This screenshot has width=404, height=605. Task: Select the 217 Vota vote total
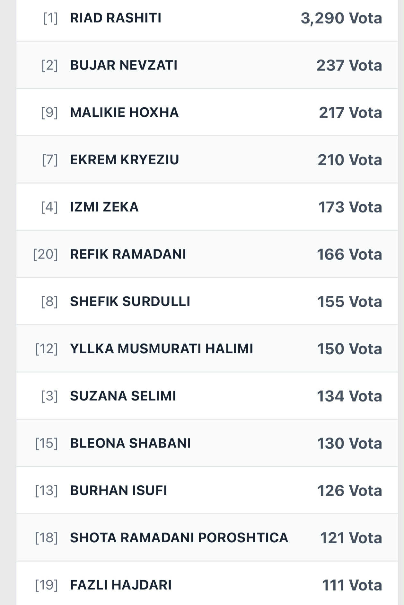click(x=350, y=113)
